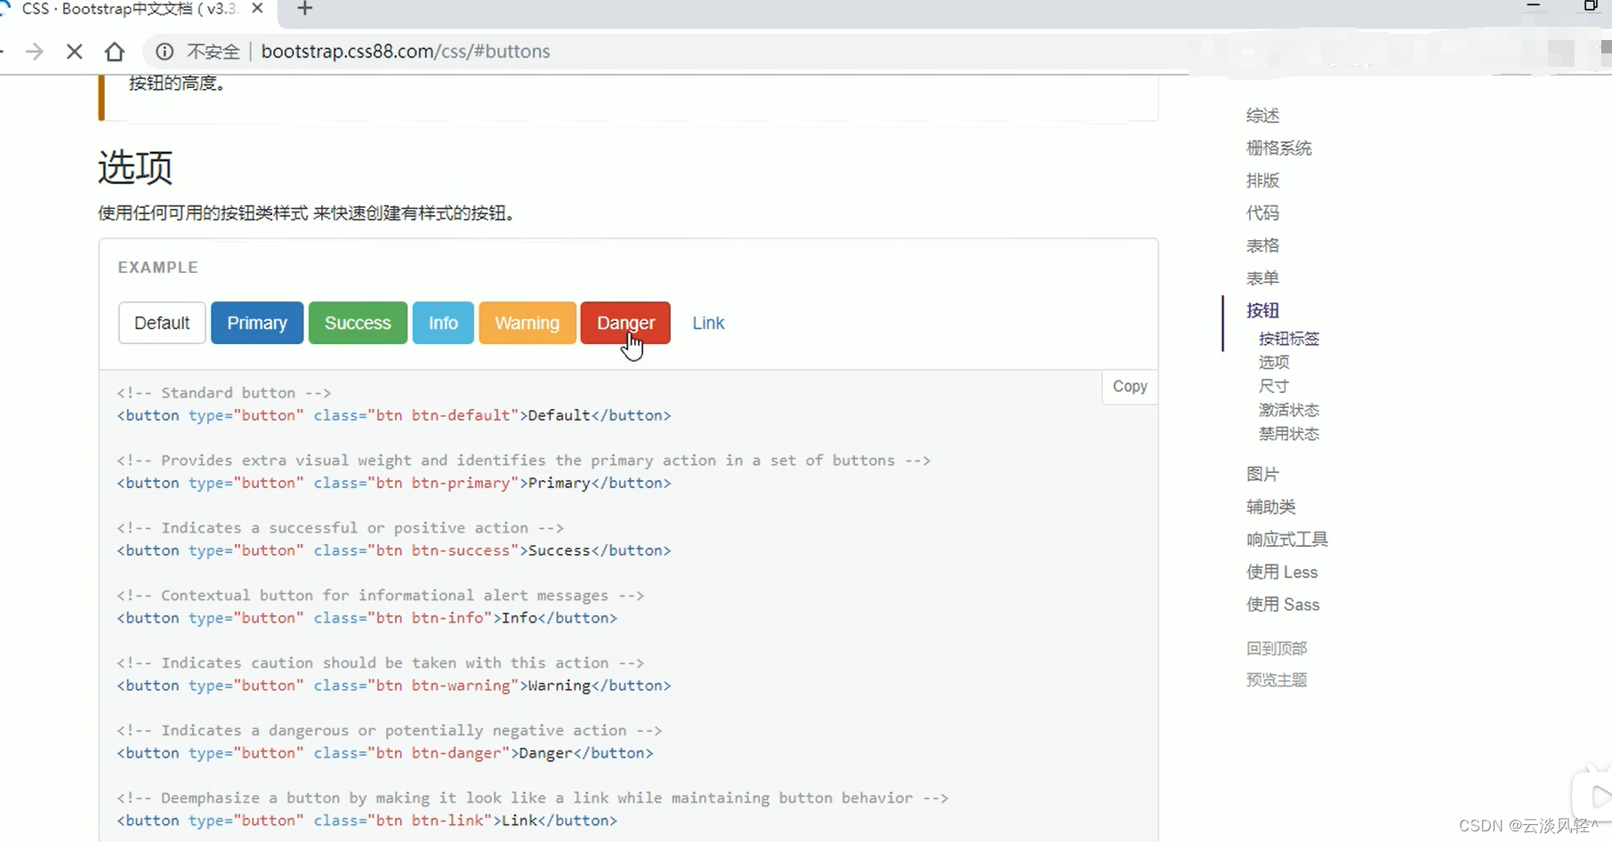Screen dimensions: 1612x842
Task: Click 预览主题 theme preview link
Action: click(1277, 680)
